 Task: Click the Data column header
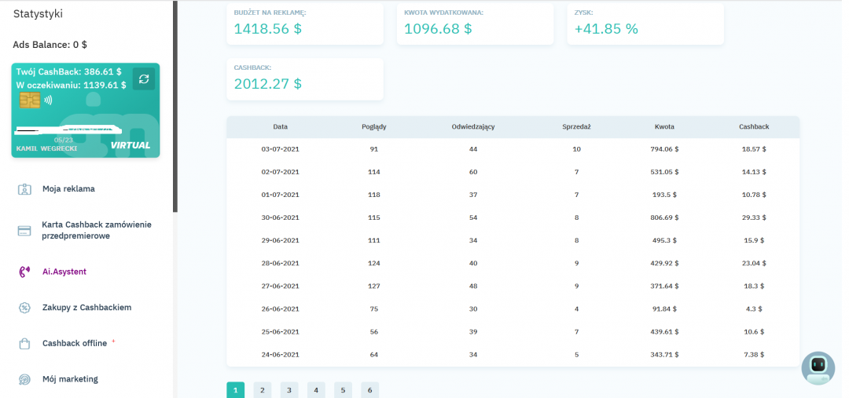[x=280, y=127]
